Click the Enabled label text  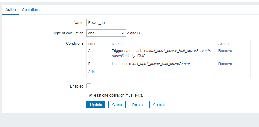click(x=76, y=86)
